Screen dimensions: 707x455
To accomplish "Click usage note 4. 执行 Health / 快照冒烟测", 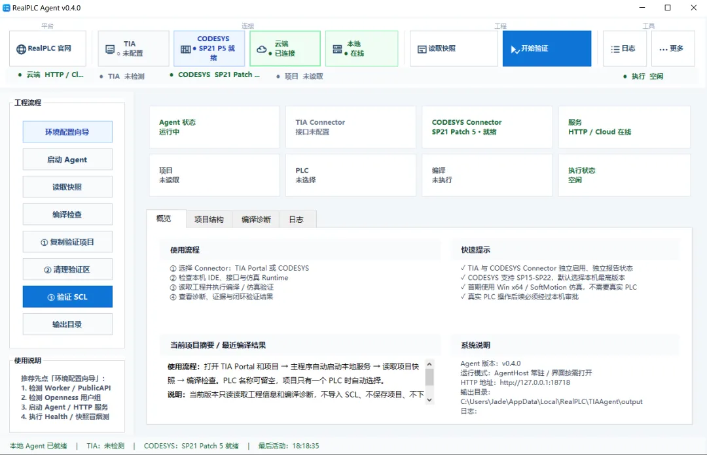I will click(65, 416).
